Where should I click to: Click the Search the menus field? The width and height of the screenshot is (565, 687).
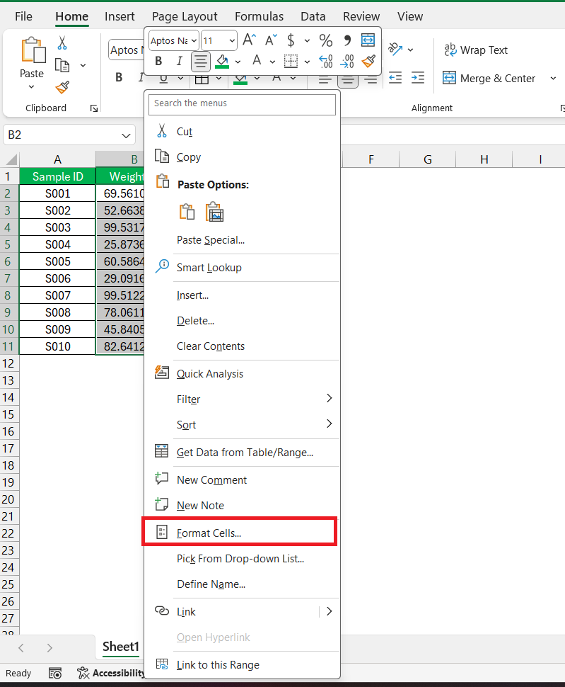243,104
